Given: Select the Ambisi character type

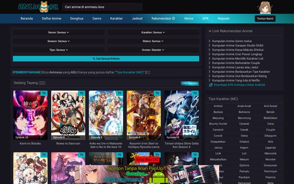Looking at the screenshot, I should [x=218, y=106].
